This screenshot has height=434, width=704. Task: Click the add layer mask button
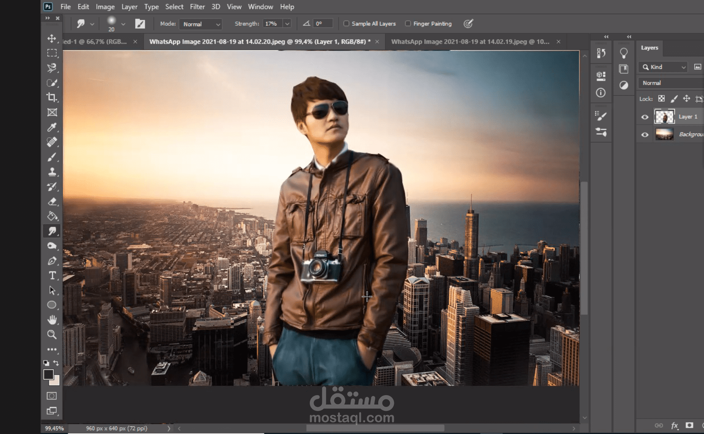pyautogui.click(x=690, y=426)
